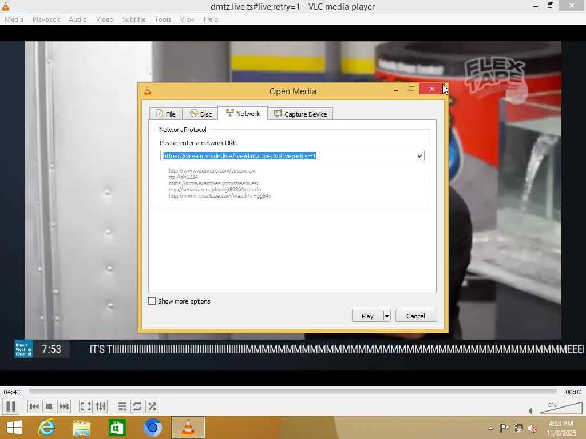
Task: Select the Network tab
Action: point(243,114)
